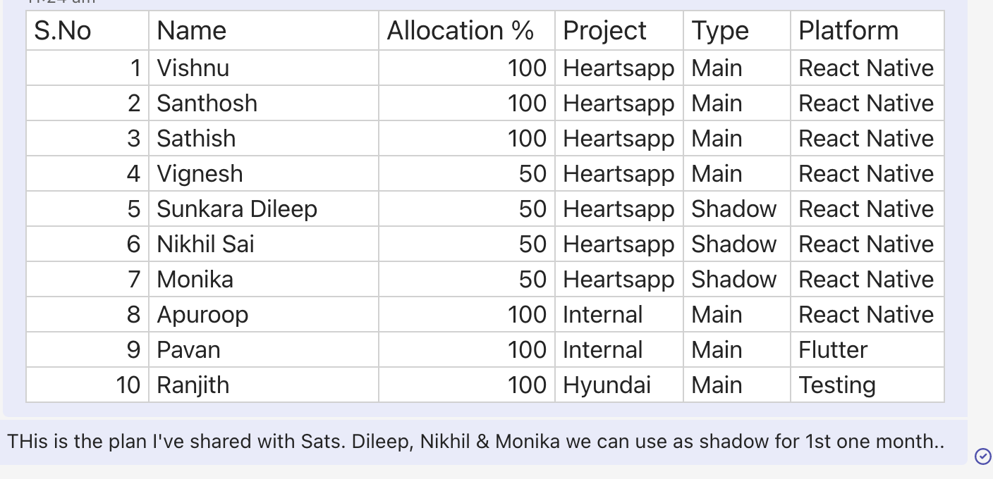Click the message seen checkmark icon

click(x=982, y=456)
